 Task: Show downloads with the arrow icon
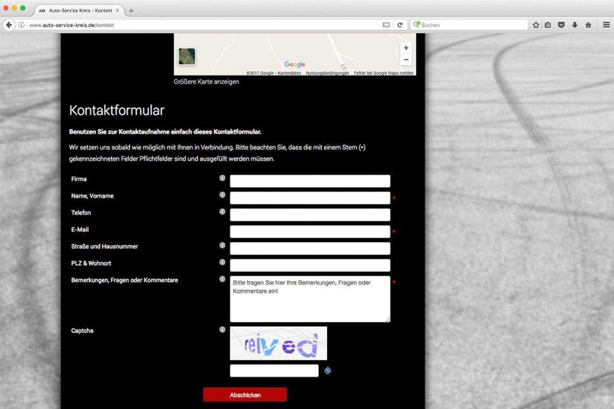(575, 25)
